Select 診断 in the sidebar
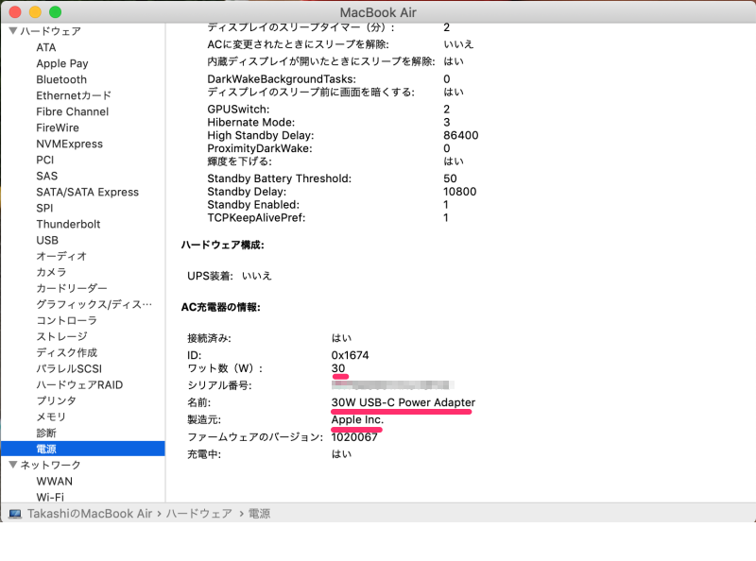This screenshot has width=756, height=561. click(x=46, y=433)
